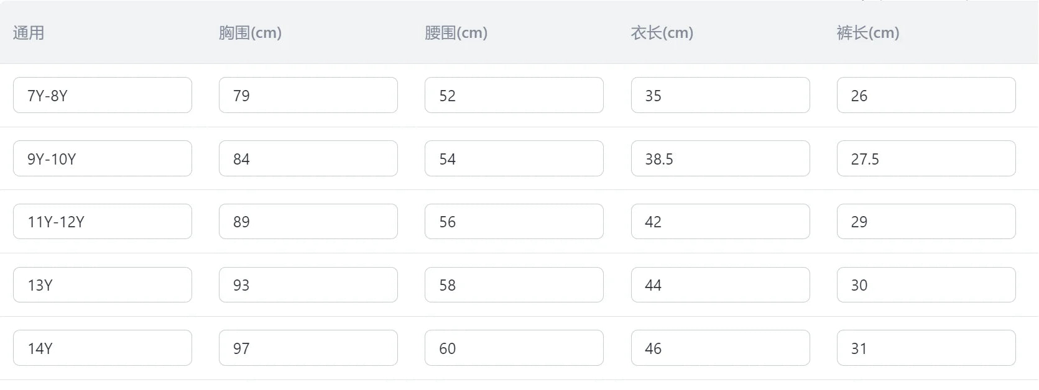Select the 13Y size input field
The width and height of the screenshot is (1039, 390).
[102, 284]
